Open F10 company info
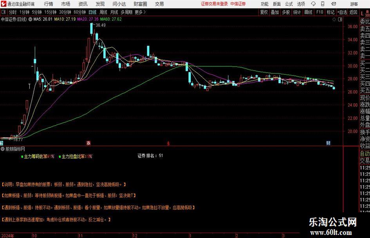 coord(319,12)
